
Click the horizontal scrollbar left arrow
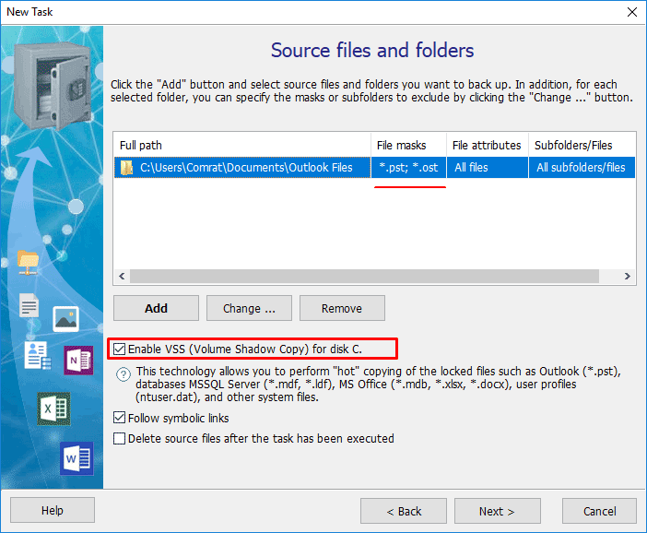[x=122, y=277]
